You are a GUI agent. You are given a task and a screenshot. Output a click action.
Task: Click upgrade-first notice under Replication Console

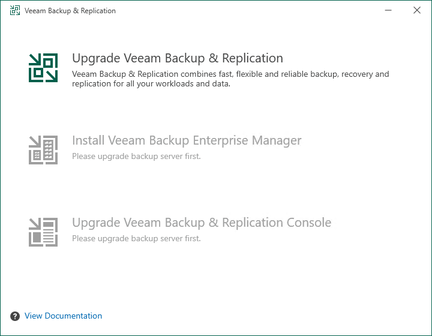pyautogui.click(x=136, y=238)
